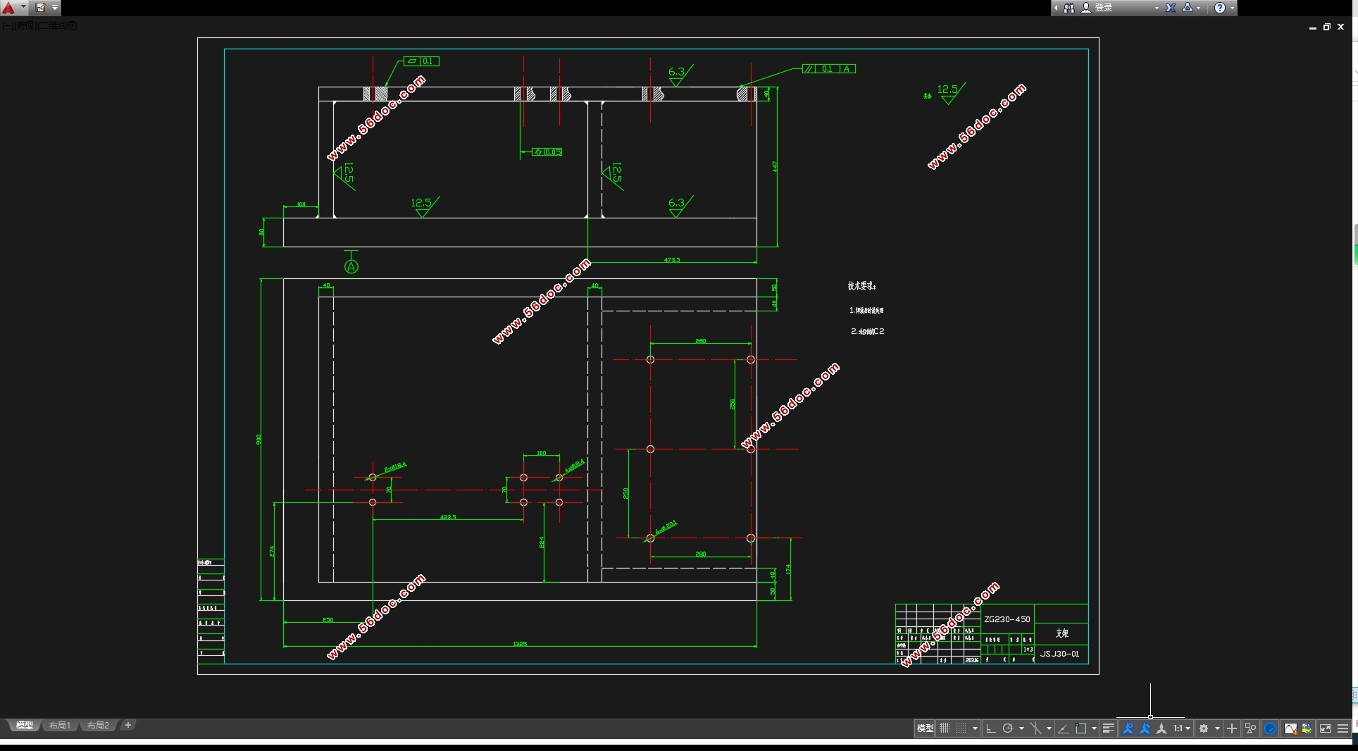The width and height of the screenshot is (1358, 751).
Task: Toggle 2D object snap
Action: (x=1080, y=728)
